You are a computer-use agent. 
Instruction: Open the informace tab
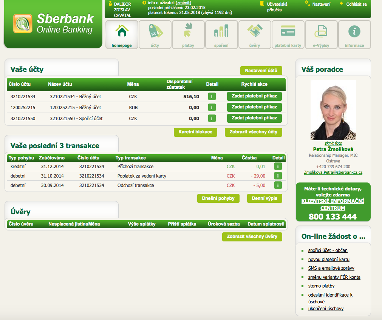click(x=354, y=35)
